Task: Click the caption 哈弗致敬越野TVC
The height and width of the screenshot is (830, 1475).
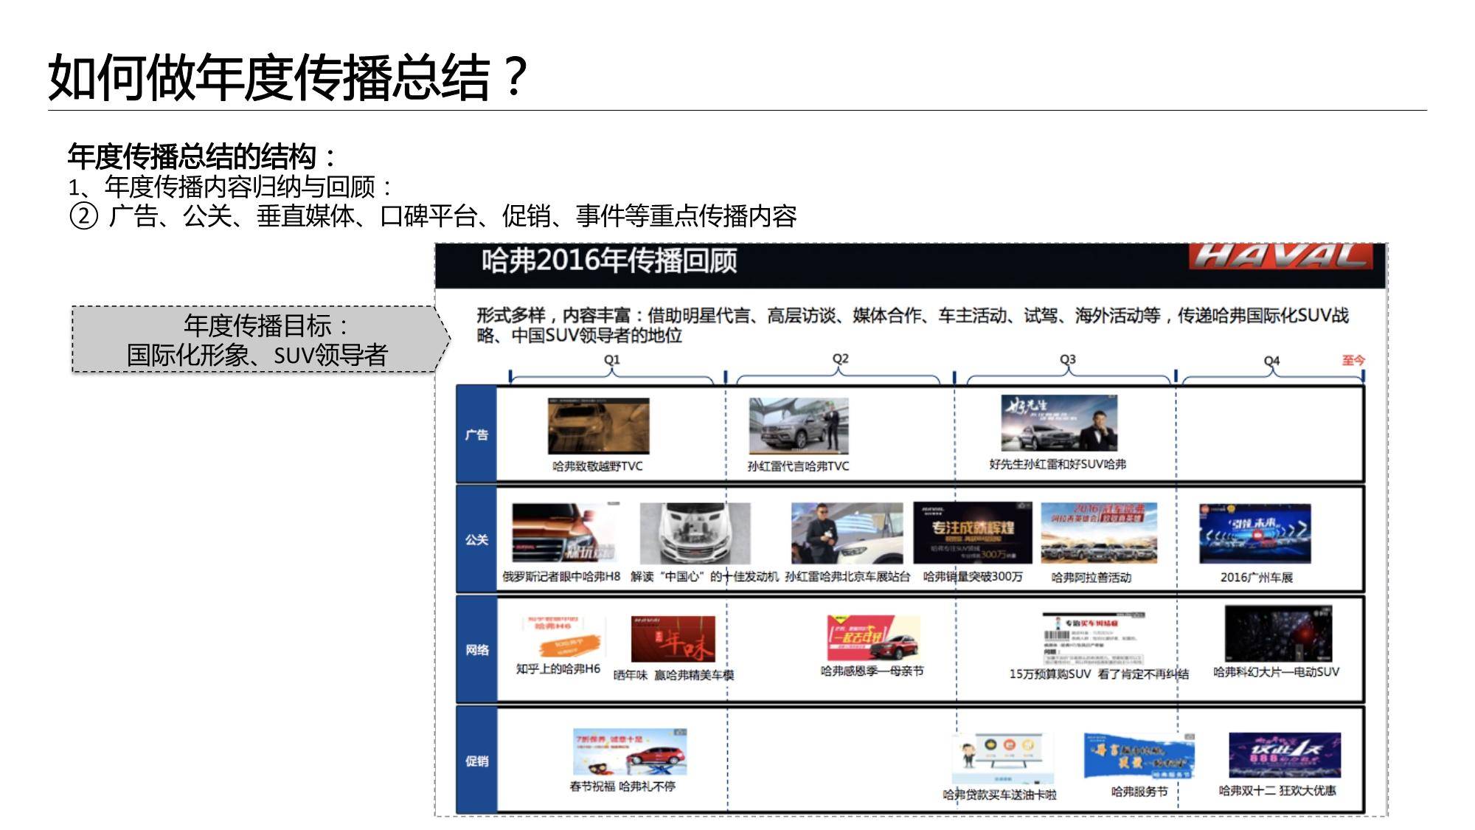Action: point(597,466)
